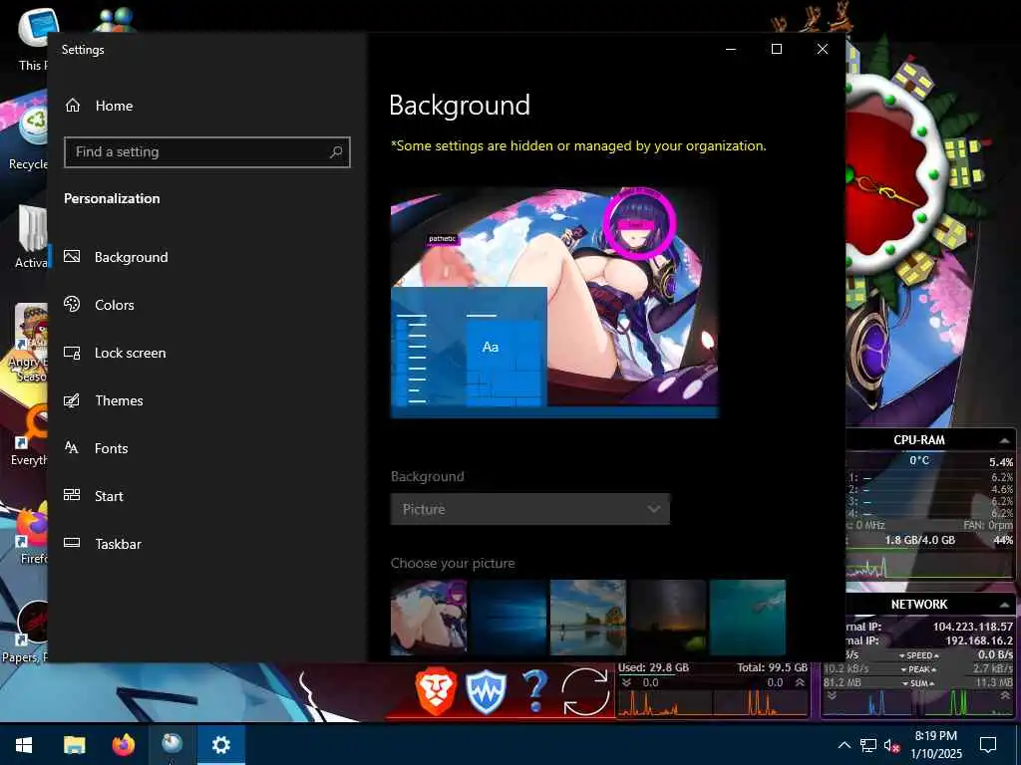Select the anime character picture thumbnail
The image size is (1021, 765).
click(x=429, y=618)
